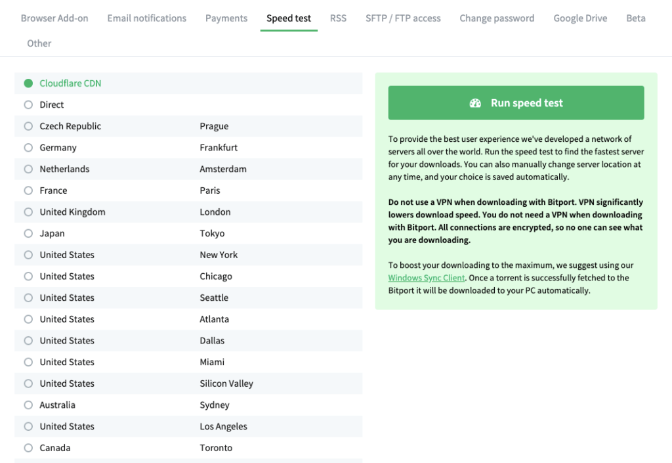Choose the Seattle server radio button
Screen dimensions: 672x463
28,298
